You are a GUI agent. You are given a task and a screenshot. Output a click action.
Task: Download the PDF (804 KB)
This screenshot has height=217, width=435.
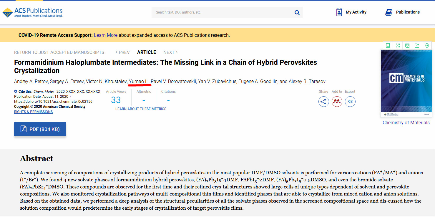point(40,129)
